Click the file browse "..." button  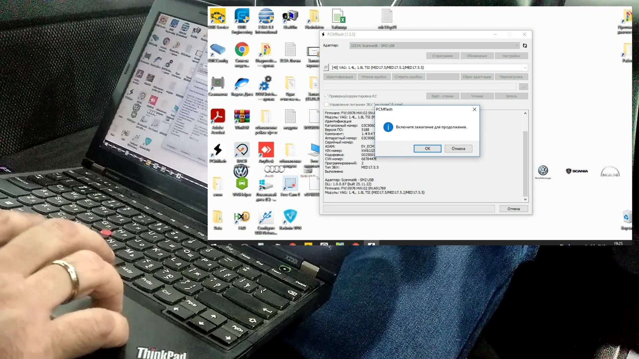[524, 87]
